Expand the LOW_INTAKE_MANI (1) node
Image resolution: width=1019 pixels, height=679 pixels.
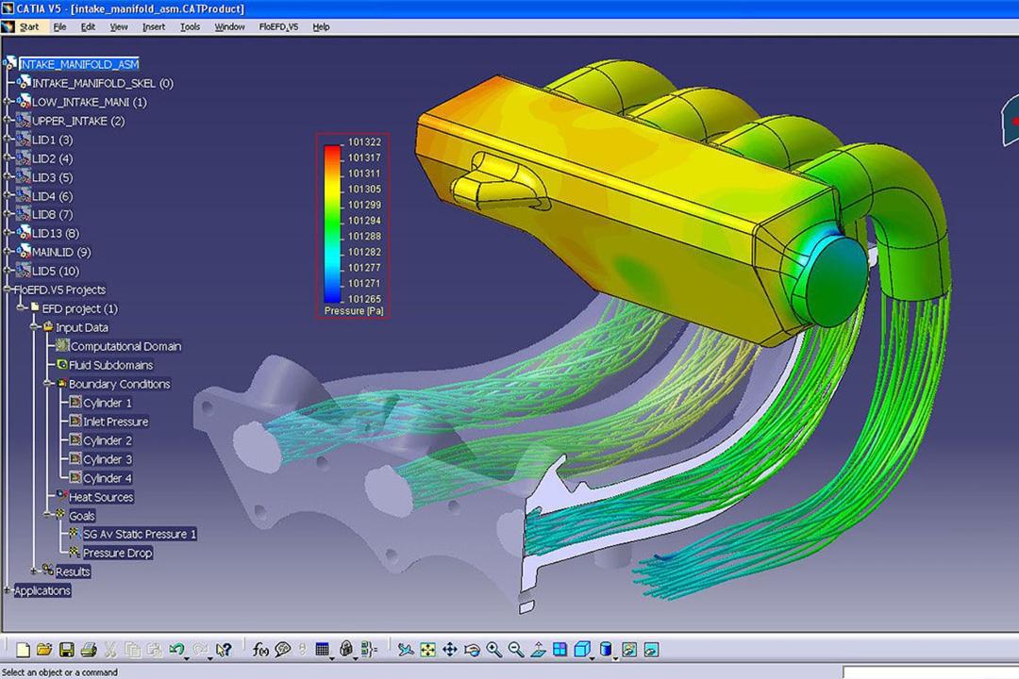pyautogui.click(x=8, y=102)
